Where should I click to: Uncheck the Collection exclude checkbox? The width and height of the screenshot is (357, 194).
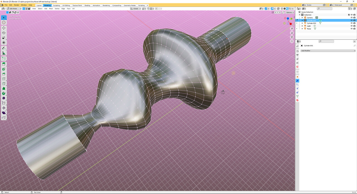[349, 15]
